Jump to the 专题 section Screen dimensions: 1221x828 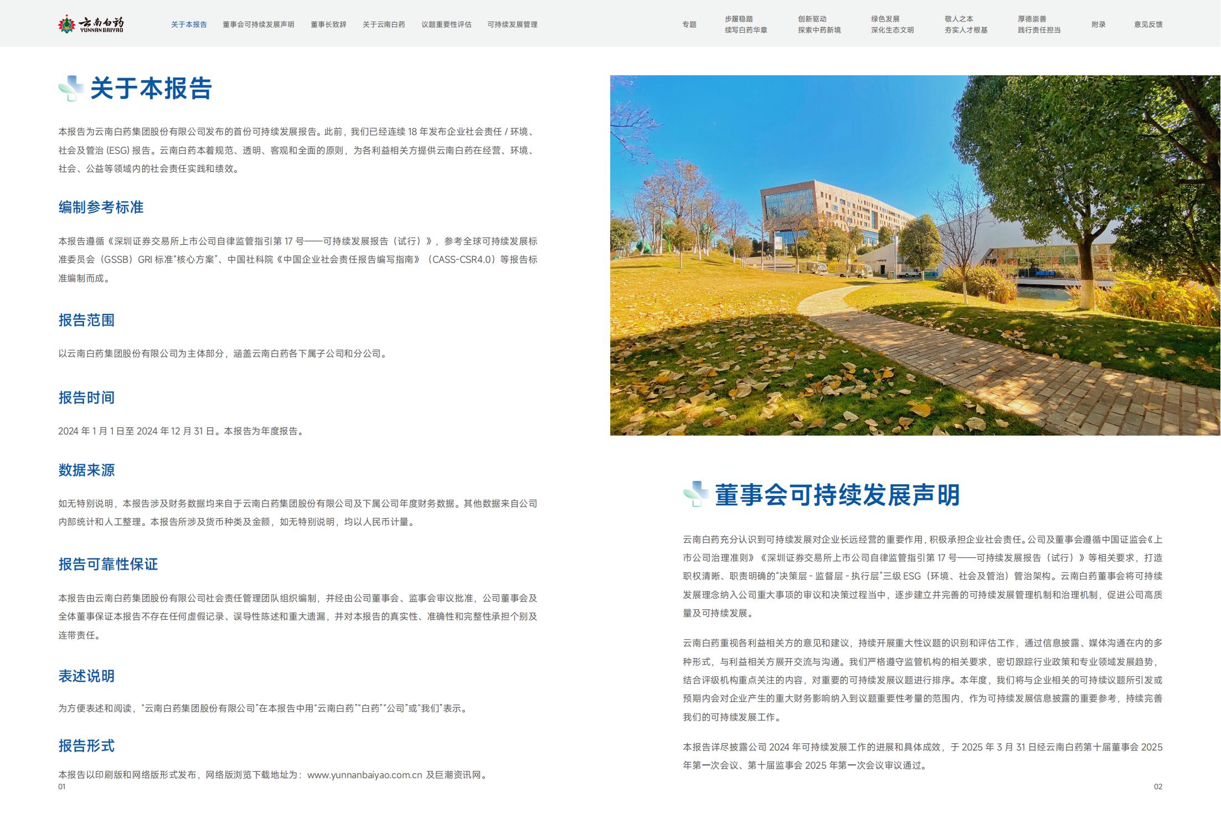tap(689, 24)
